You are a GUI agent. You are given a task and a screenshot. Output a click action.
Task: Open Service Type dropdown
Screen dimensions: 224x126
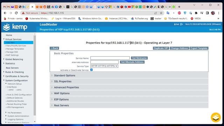coord(104,66)
